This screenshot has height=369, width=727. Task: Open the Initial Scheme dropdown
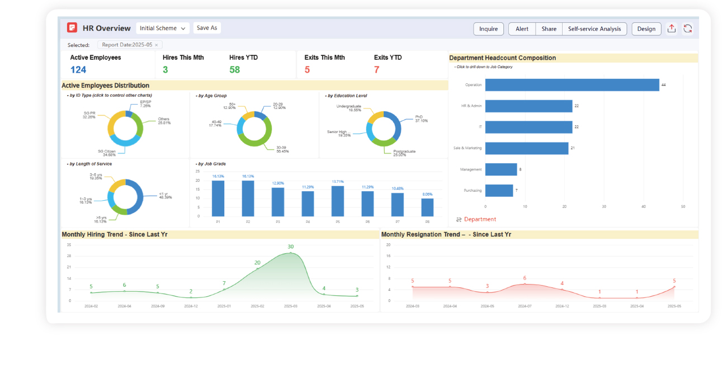pyautogui.click(x=163, y=28)
